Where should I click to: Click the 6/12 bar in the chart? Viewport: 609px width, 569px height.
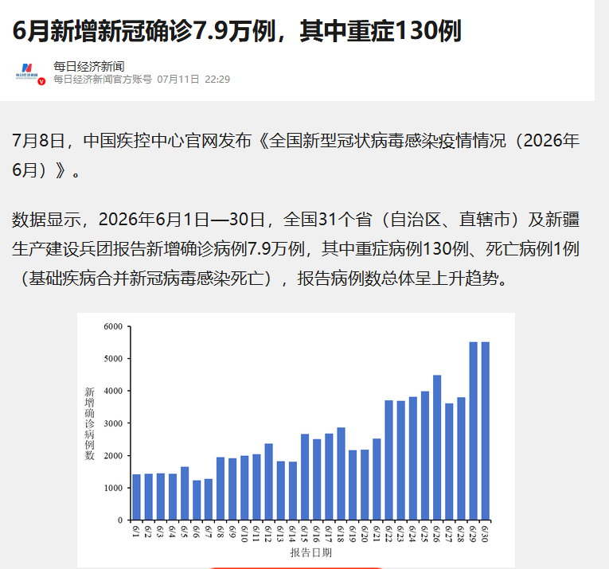click(269, 481)
